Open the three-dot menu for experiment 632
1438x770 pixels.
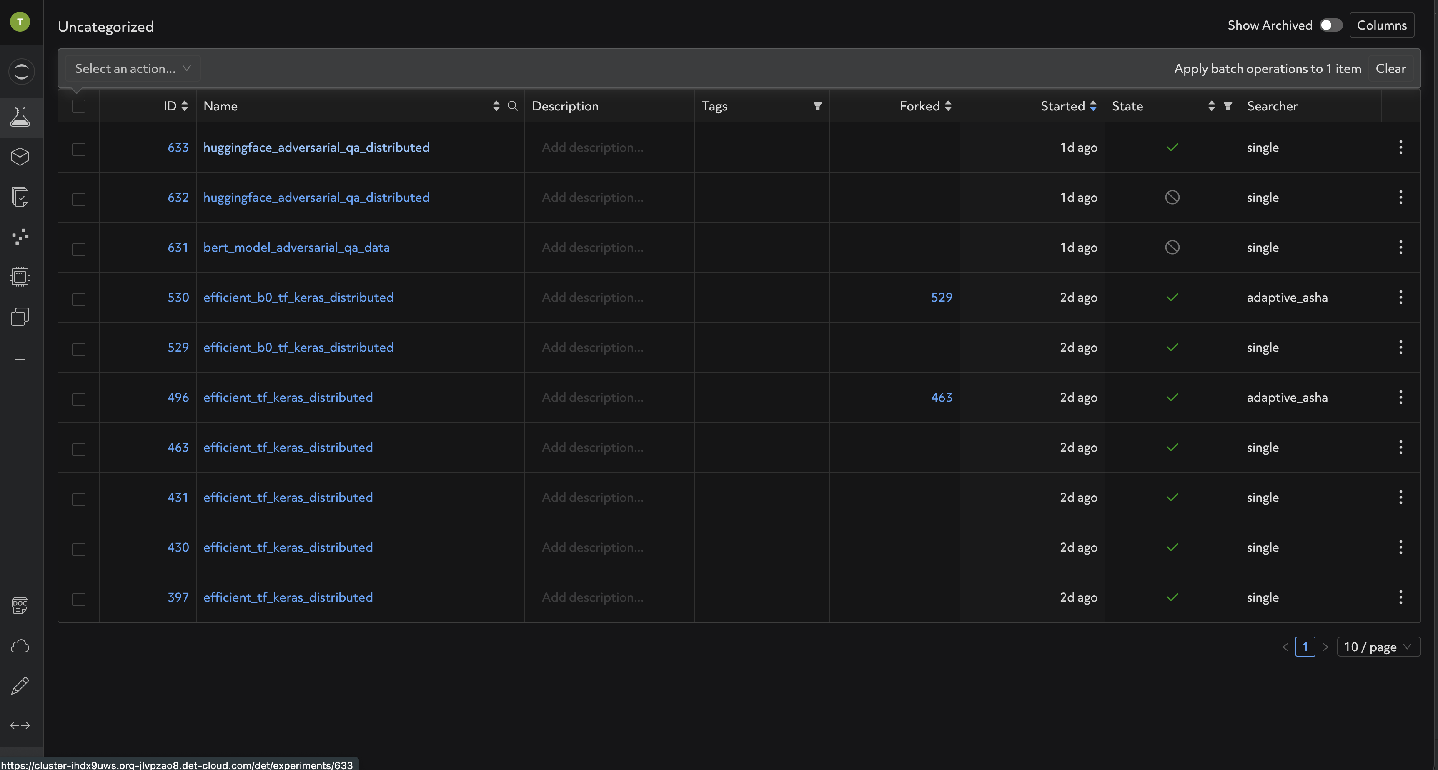click(x=1400, y=197)
